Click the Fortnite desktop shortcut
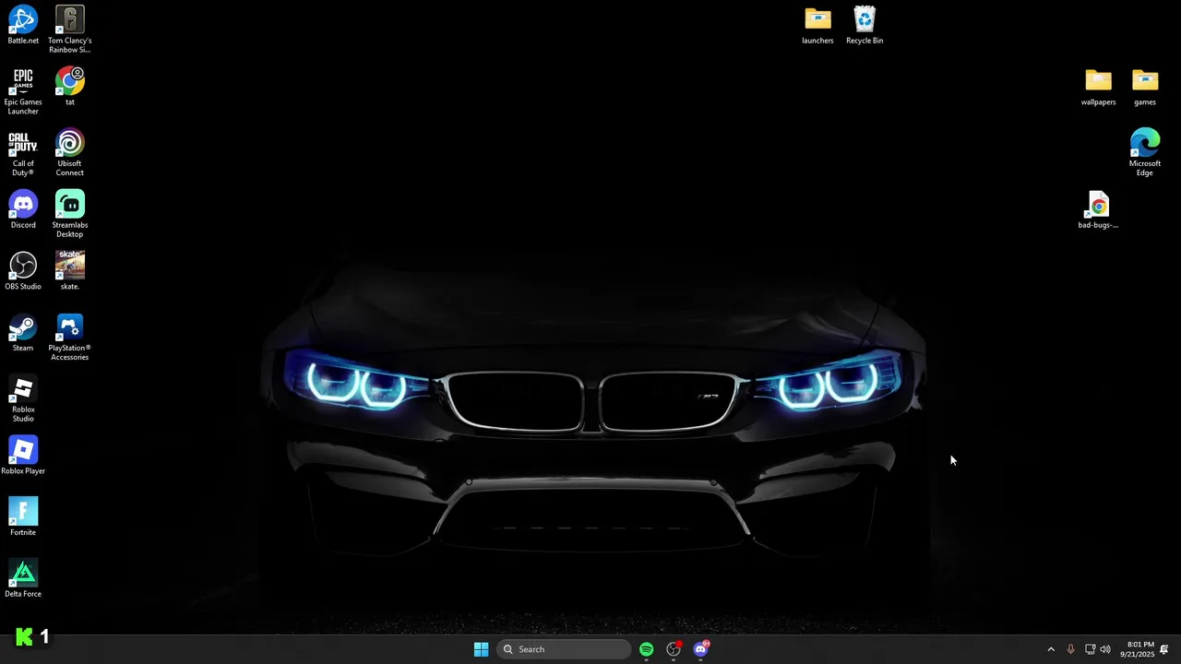The height and width of the screenshot is (664, 1181). coord(23,517)
